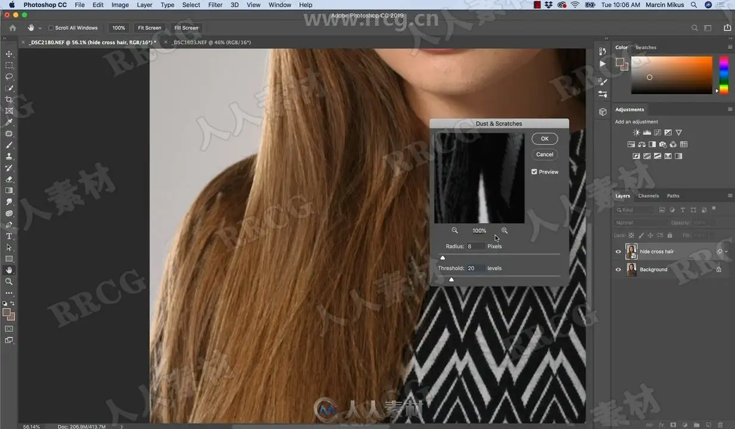Select the Zoom tool in toolbar
The height and width of the screenshot is (429, 735).
[x=9, y=281]
